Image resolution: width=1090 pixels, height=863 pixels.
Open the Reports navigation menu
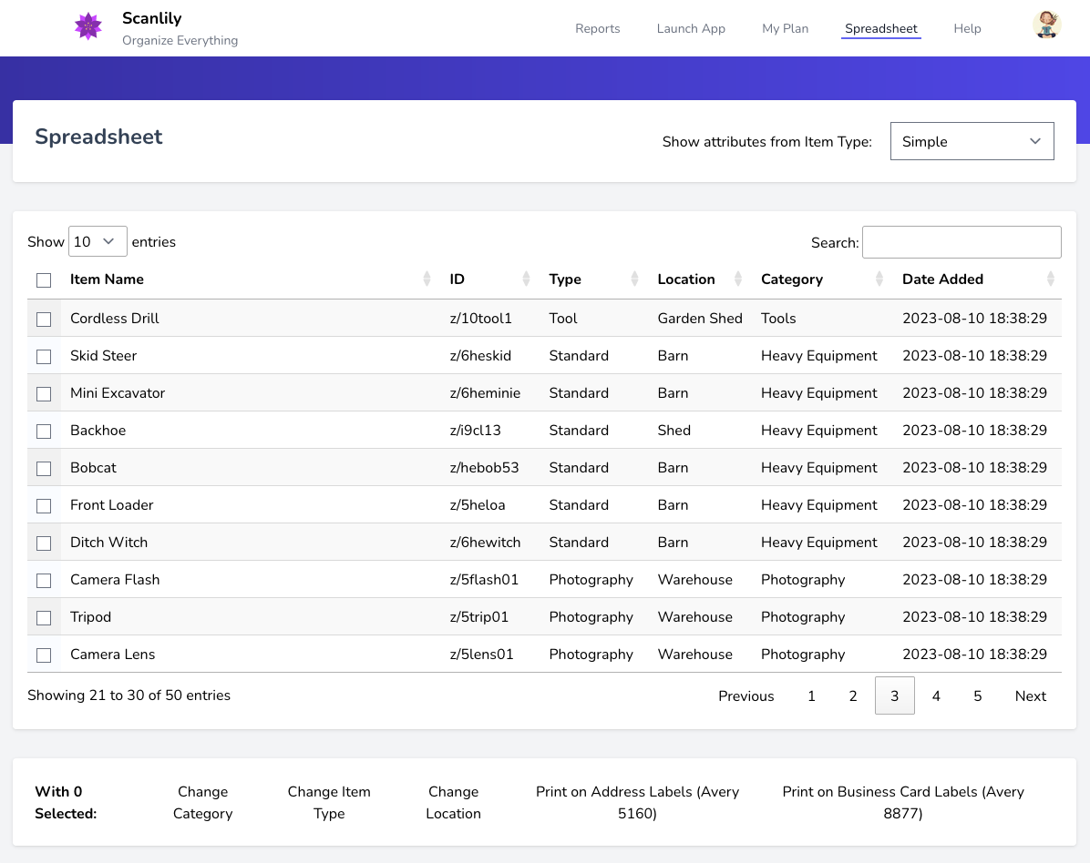click(x=597, y=28)
